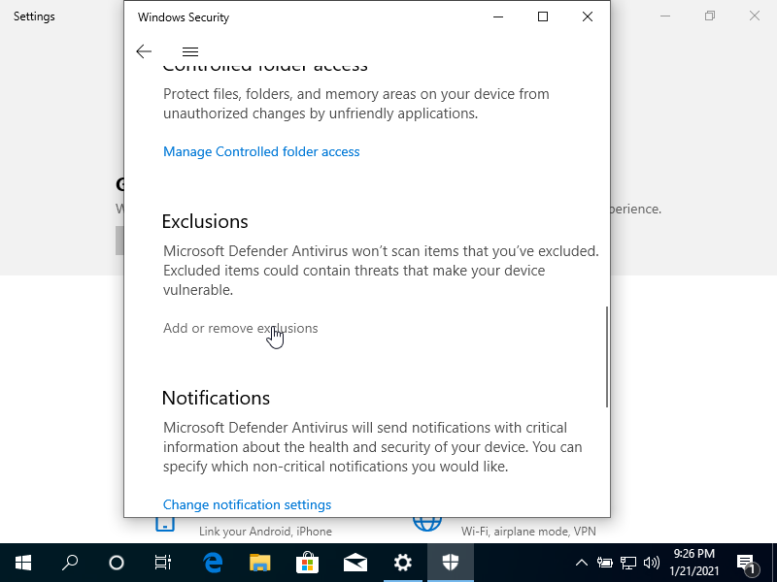Open Change notification settings link
The image size is (777, 582).
tap(247, 504)
